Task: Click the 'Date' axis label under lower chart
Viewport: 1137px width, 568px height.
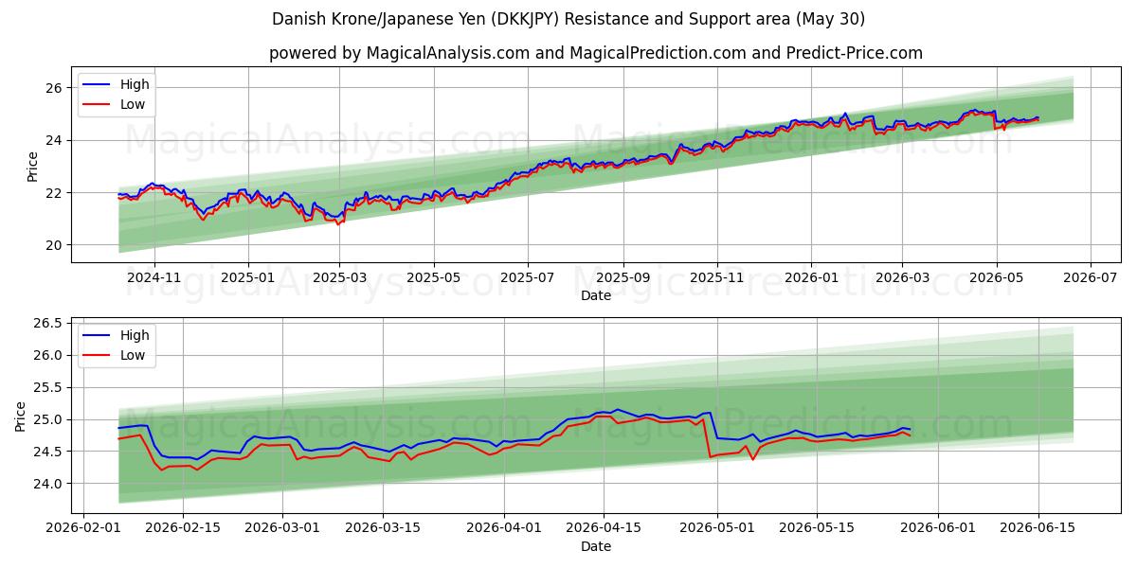Action: tap(596, 546)
